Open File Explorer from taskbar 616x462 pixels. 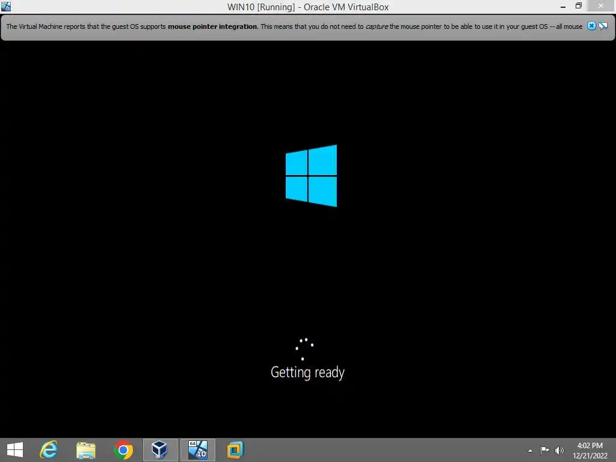tap(86, 450)
